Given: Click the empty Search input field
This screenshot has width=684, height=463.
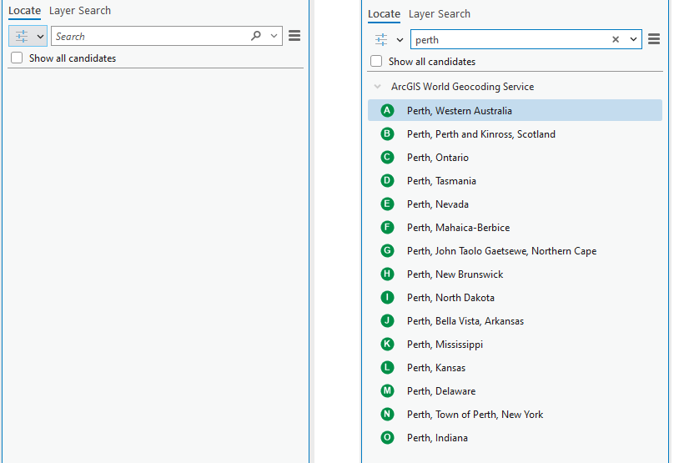Looking at the screenshot, I should [150, 36].
